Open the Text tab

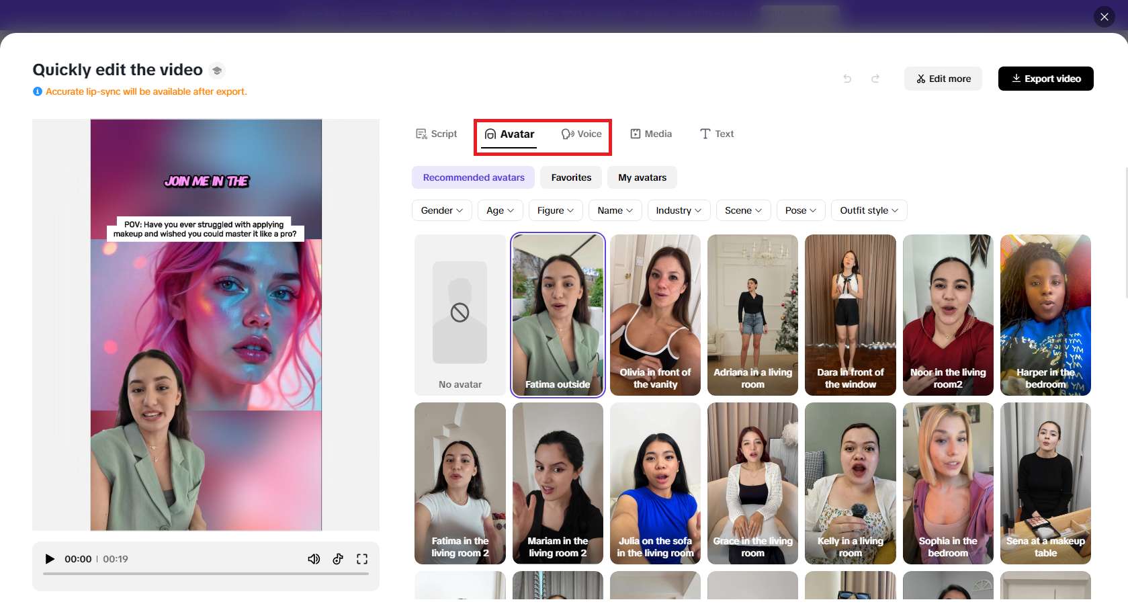pyautogui.click(x=717, y=134)
